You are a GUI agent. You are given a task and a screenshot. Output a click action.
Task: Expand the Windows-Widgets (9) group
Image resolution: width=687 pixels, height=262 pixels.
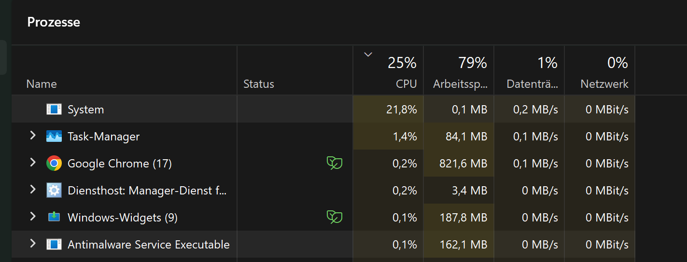(33, 217)
